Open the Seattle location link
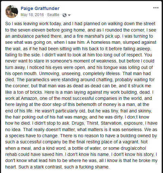Screen dimensions: 163x173 pos(53,15)
